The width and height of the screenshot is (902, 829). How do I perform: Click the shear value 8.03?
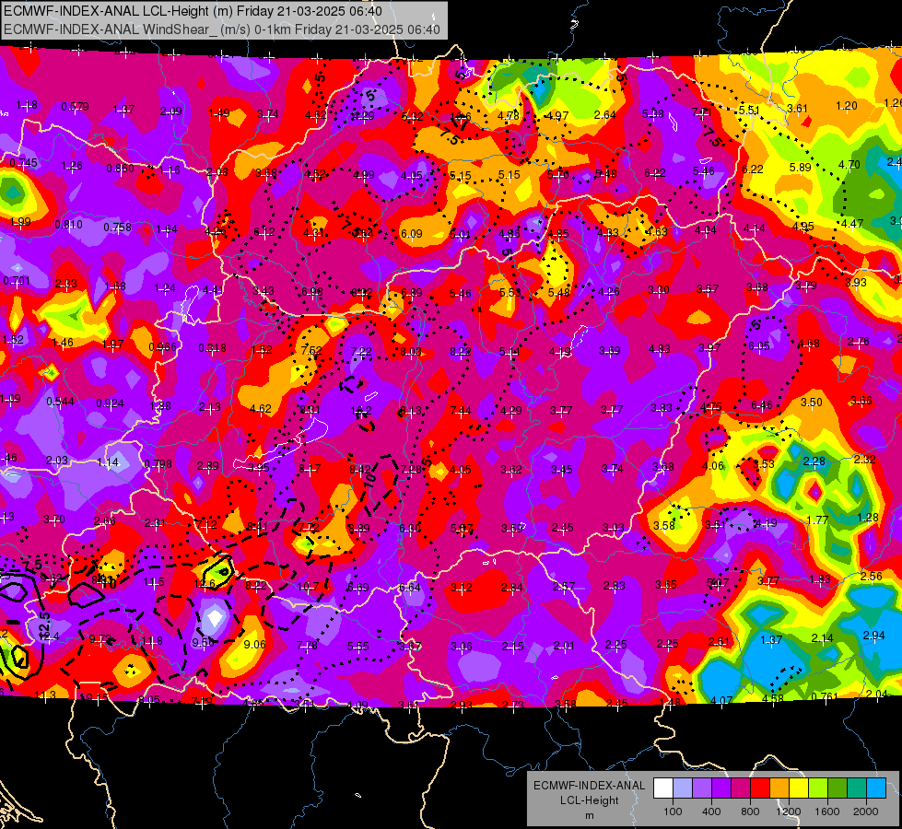(x=411, y=352)
